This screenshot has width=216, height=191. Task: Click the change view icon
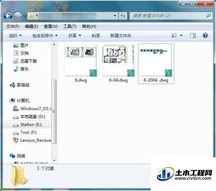pyautogui.click(x=174, y=35)
